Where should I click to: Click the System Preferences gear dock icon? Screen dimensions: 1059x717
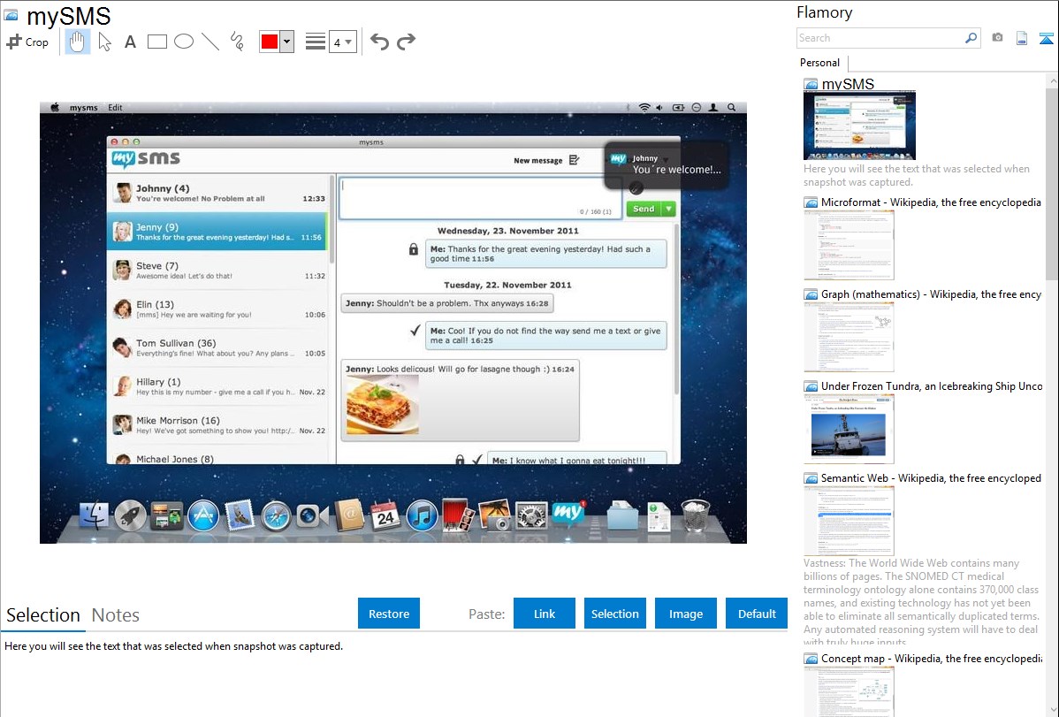(x=531, y=516)
